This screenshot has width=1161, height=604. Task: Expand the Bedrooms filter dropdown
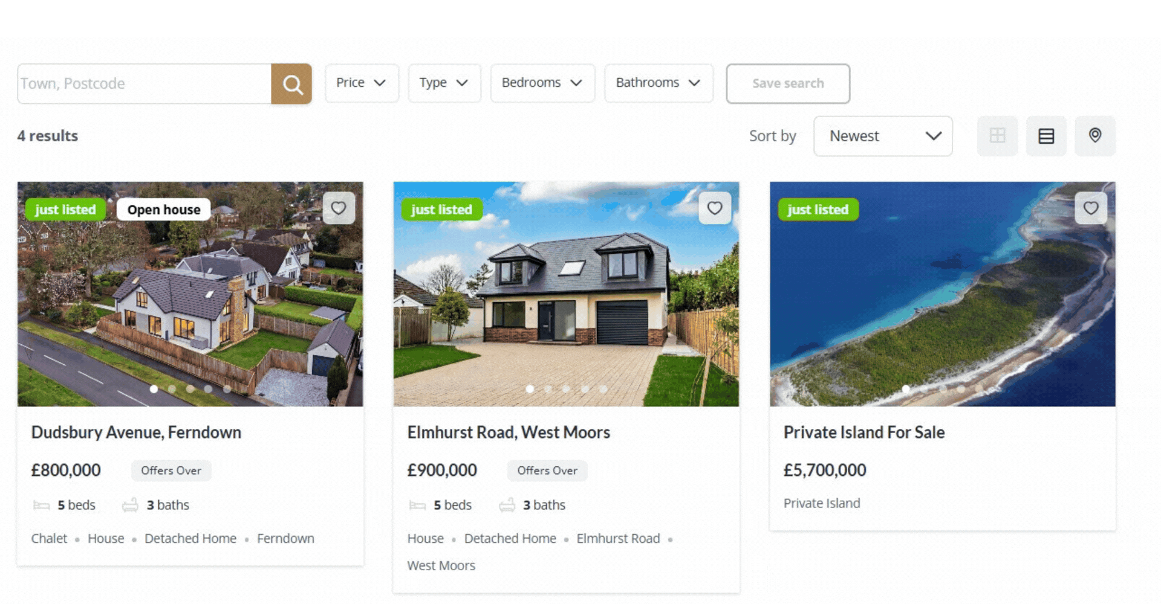click(x=542, y=83)
